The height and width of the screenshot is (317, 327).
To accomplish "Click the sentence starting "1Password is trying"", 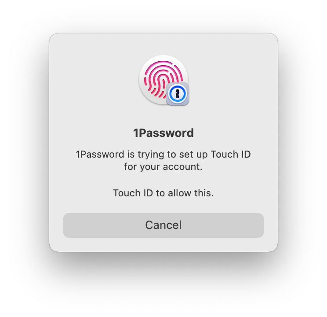I will 163,161.
